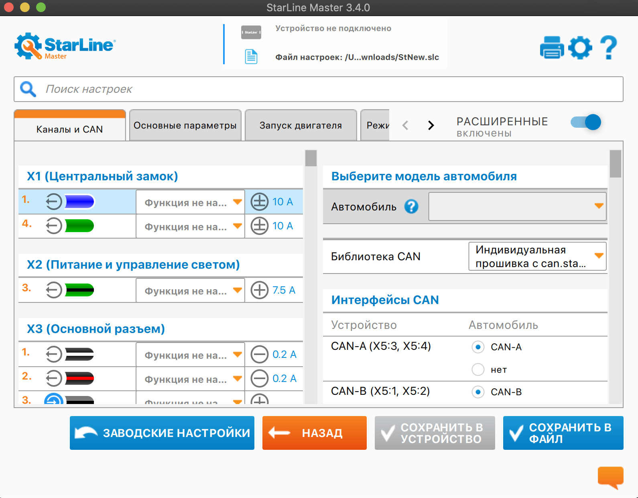Click the CAN-B (X5:1, X5:2) label
This screenshot has height=498, width=638.
click(380, 391)
